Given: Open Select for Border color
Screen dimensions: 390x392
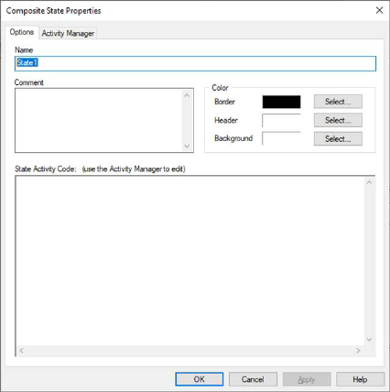Looking at the screenshot, I should [338, 102].
